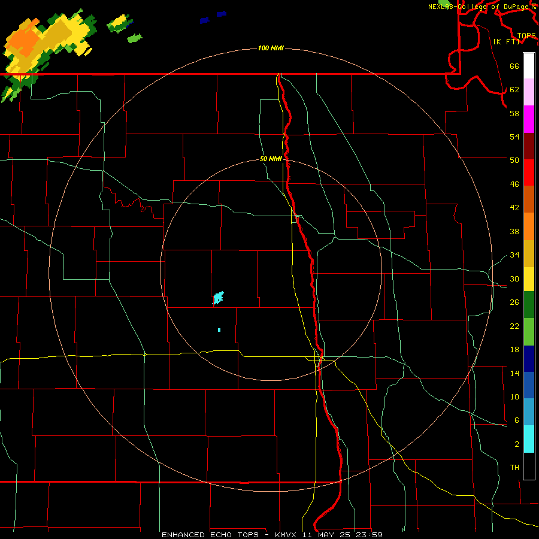
Task: Select the dark orange legend segment
Action: click(x=529, y=199)
